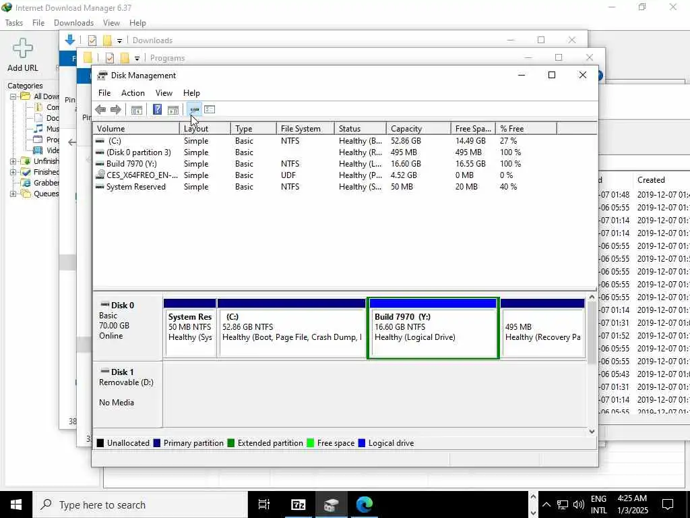Click the Add URL plus icon in IDM
This screenshot has height=518, width=690.
pyautogui.click(x=22, y=48)
